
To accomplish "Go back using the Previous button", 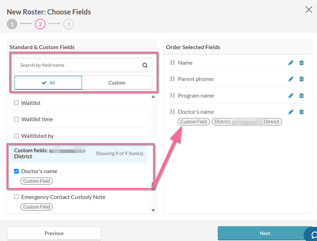I will pyautogui.click(x=54, y=233).
